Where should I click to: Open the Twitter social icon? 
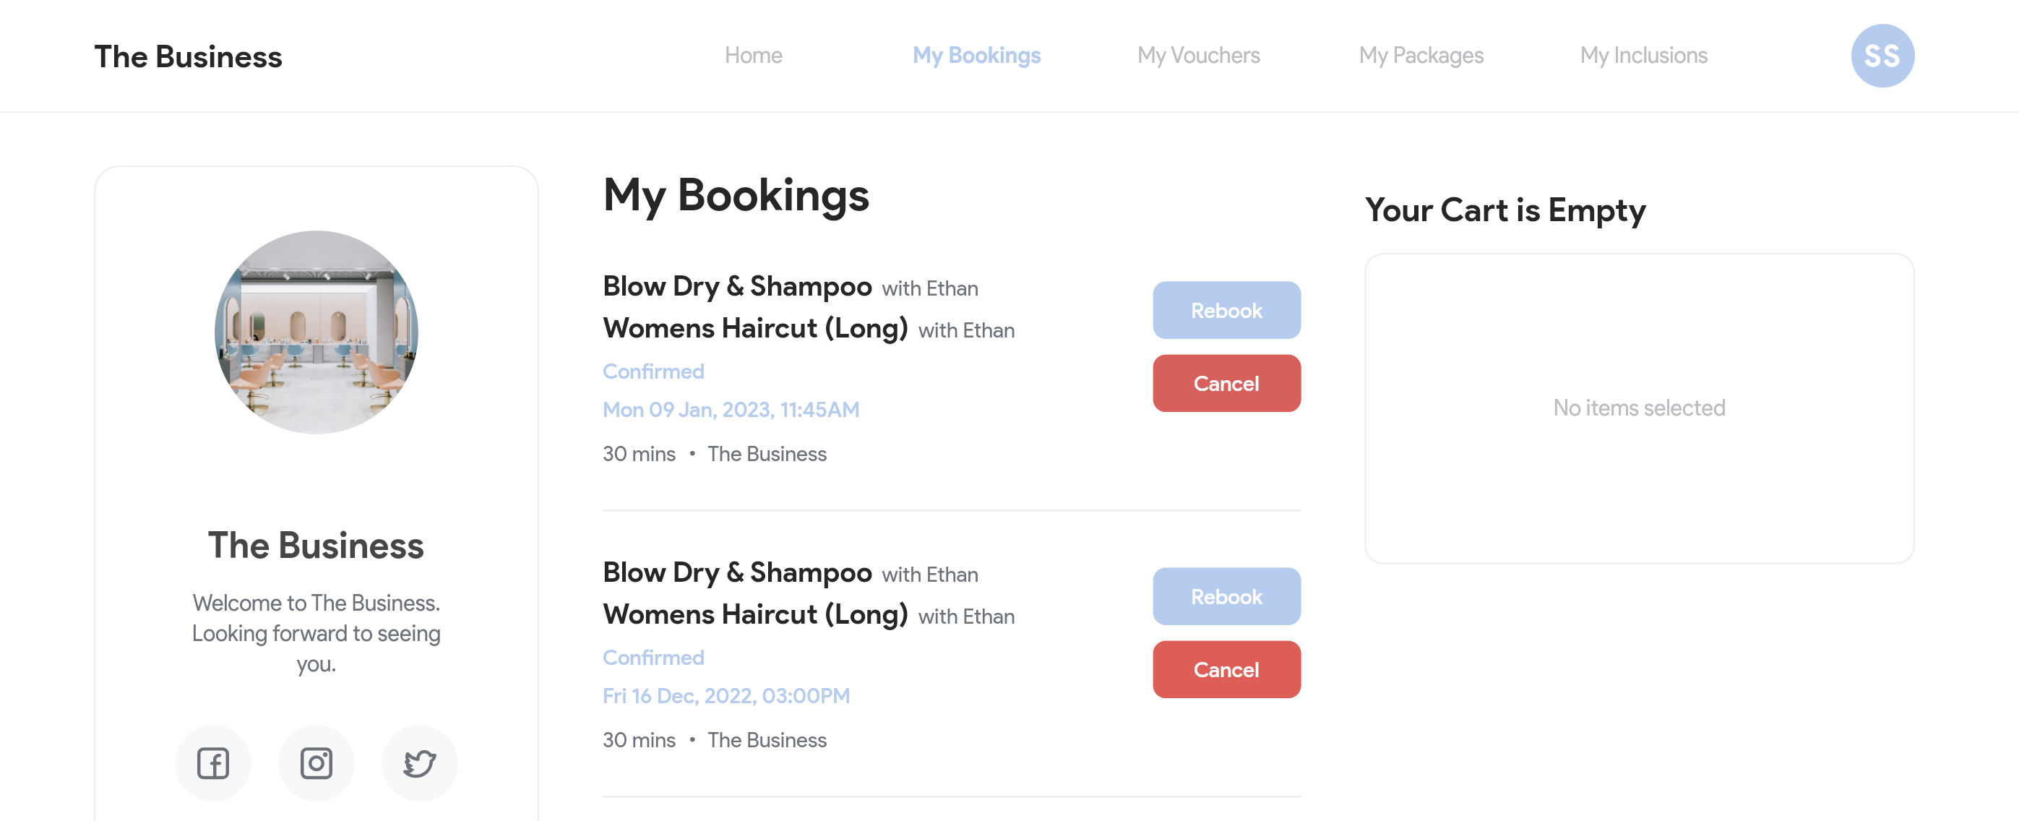click(x=420, y=762)
